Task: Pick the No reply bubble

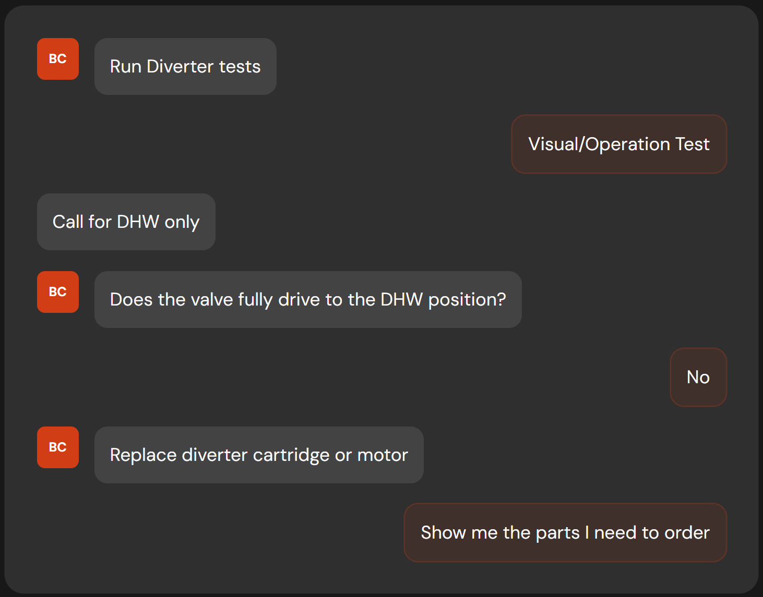Action: click(698, 377)
